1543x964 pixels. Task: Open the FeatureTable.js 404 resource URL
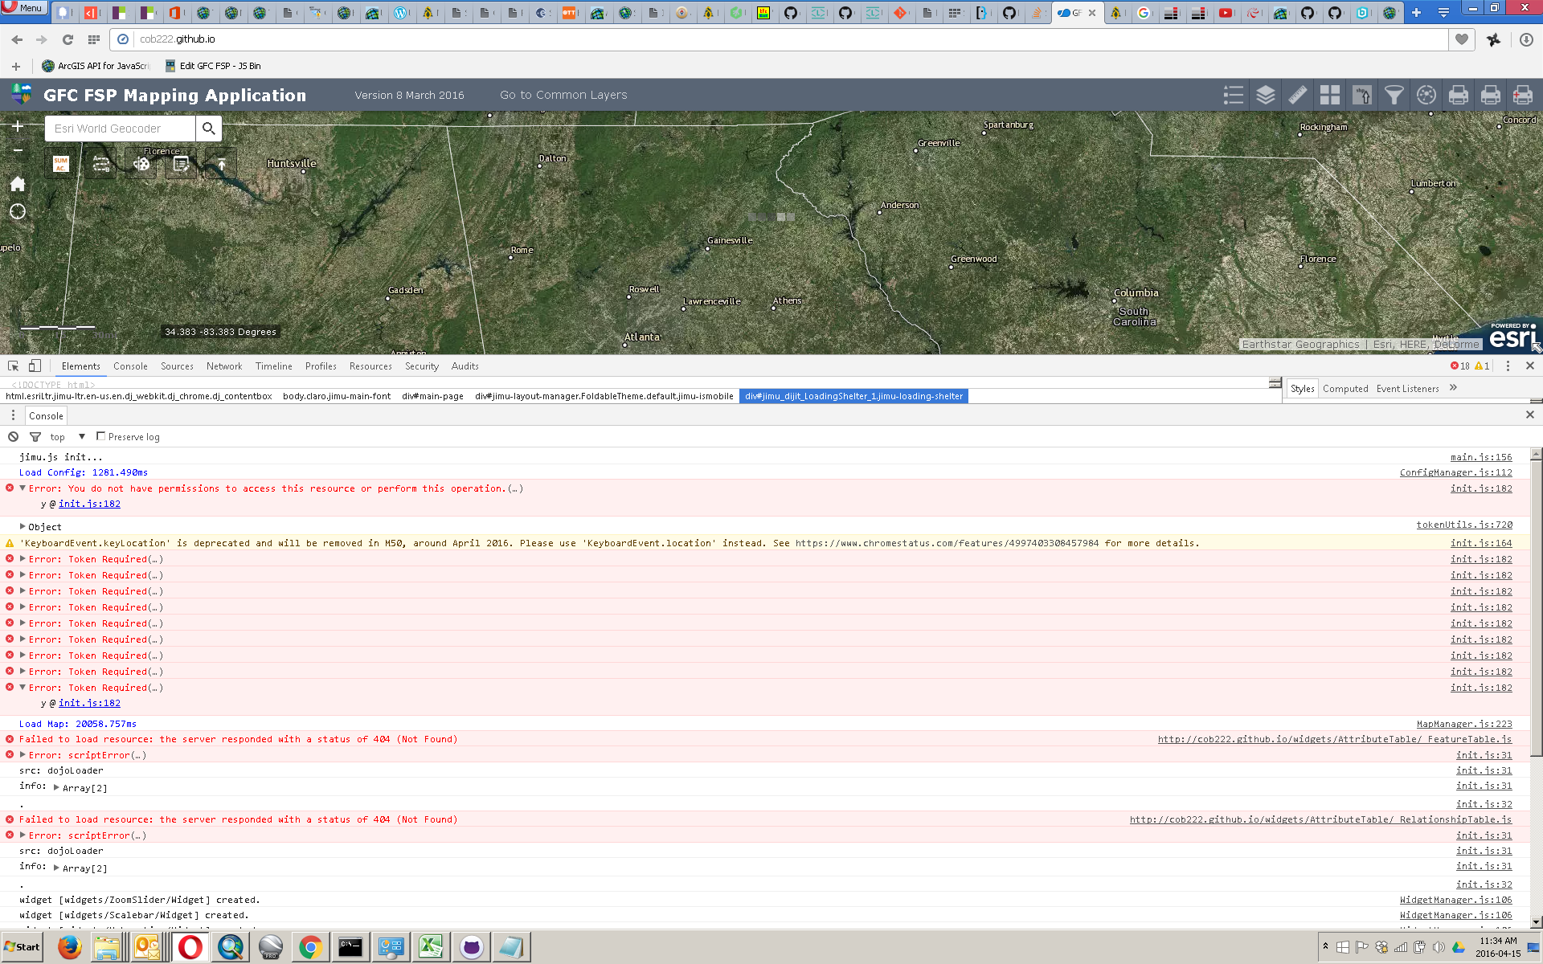click(x=1335, y=739)
